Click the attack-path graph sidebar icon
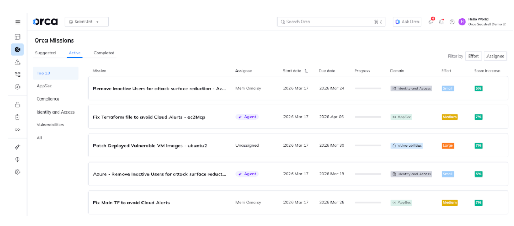The width and height of the screenshot is (514, 226). click(18, 74)
